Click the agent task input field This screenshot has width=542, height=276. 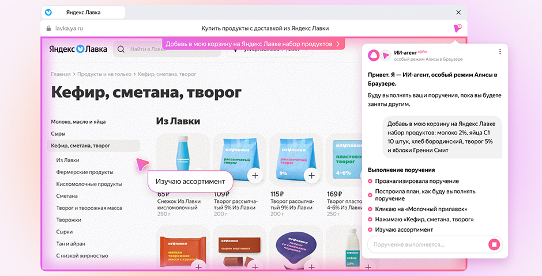click(x=427, y=244)
